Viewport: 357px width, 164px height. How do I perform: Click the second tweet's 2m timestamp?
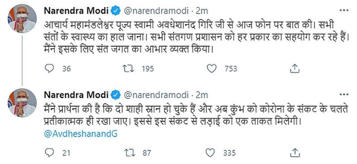coord(202,95)
